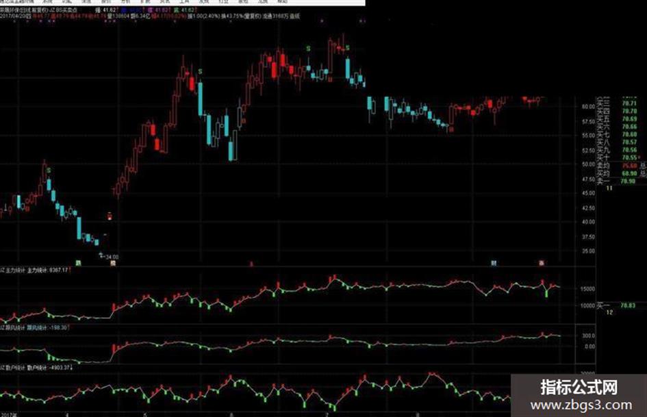
Task: Select the 70.57 price in the order list
Action: (x=629, y=142)
